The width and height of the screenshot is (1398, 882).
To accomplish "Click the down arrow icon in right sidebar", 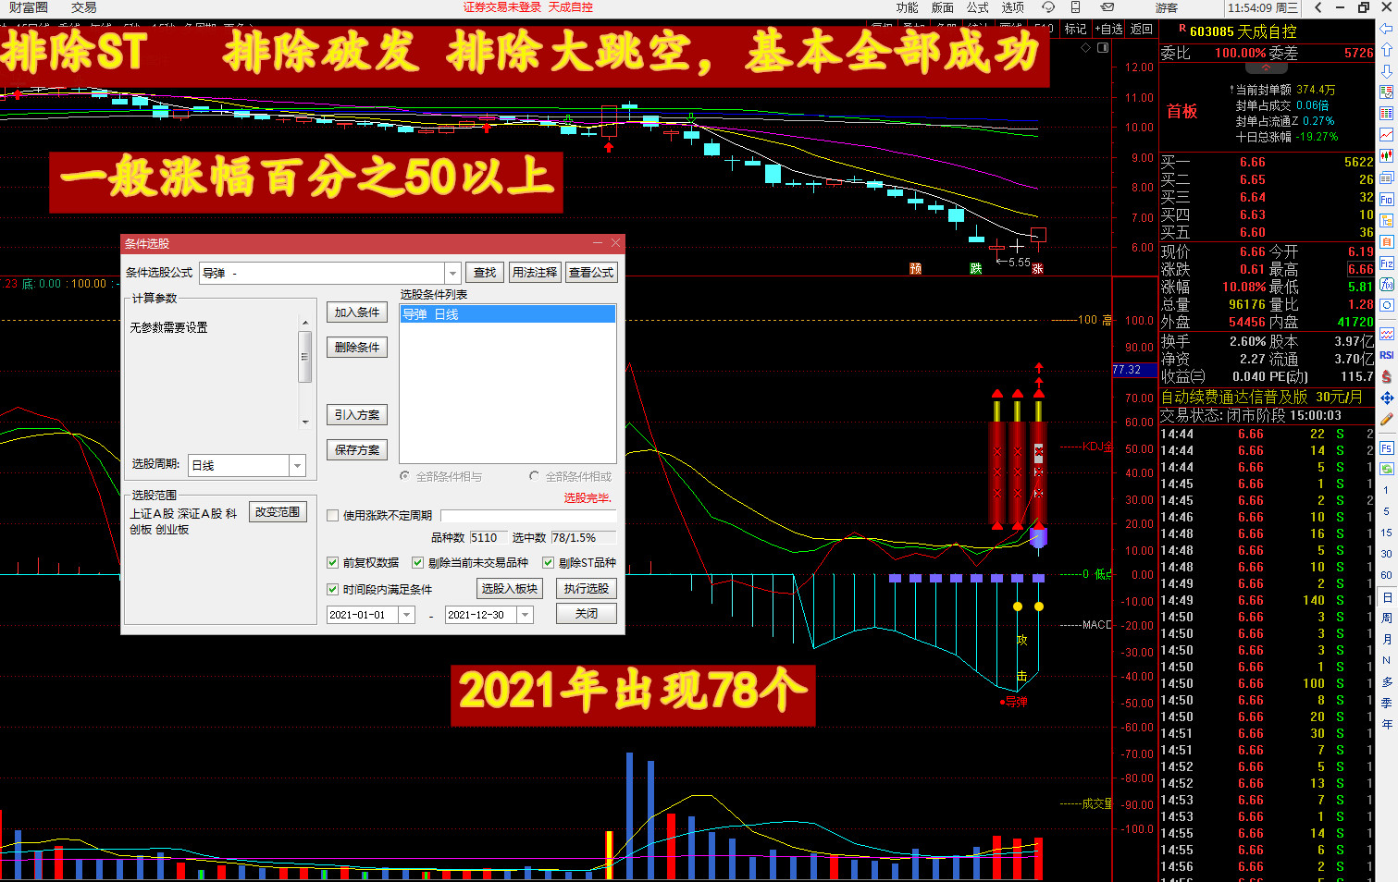I will click(x=1386, y=71).
